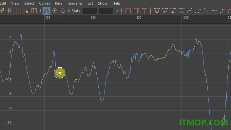Click frame 400 on the time ruler
231x130 pixels.
[x=48, y=18]
